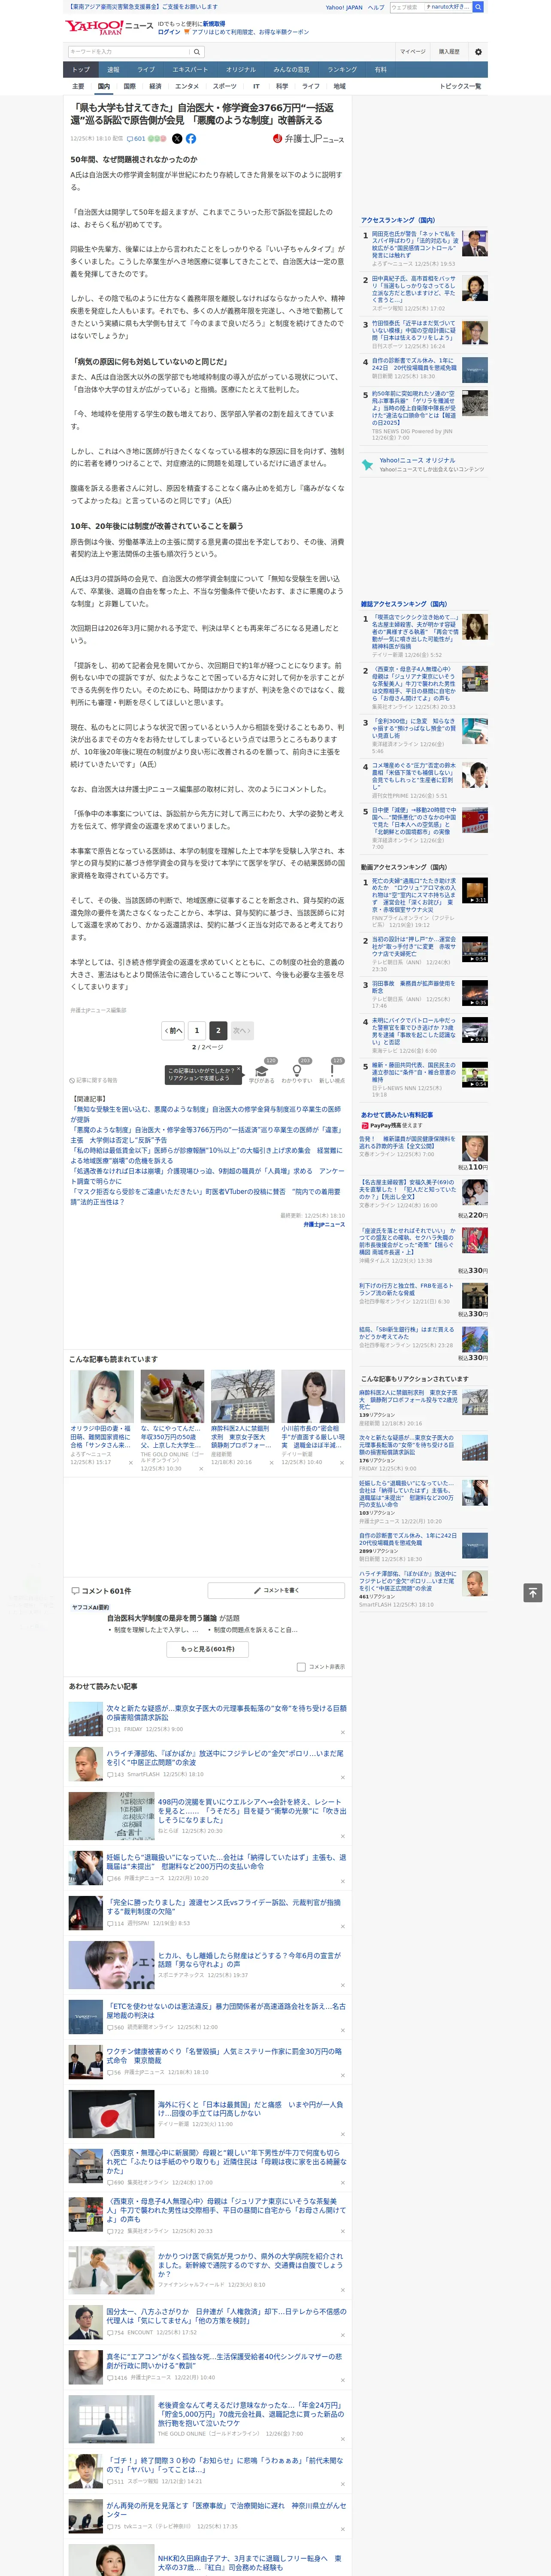551x2576 pixels.
Task: Share article via Facebook icon
Action: point(191,139)
